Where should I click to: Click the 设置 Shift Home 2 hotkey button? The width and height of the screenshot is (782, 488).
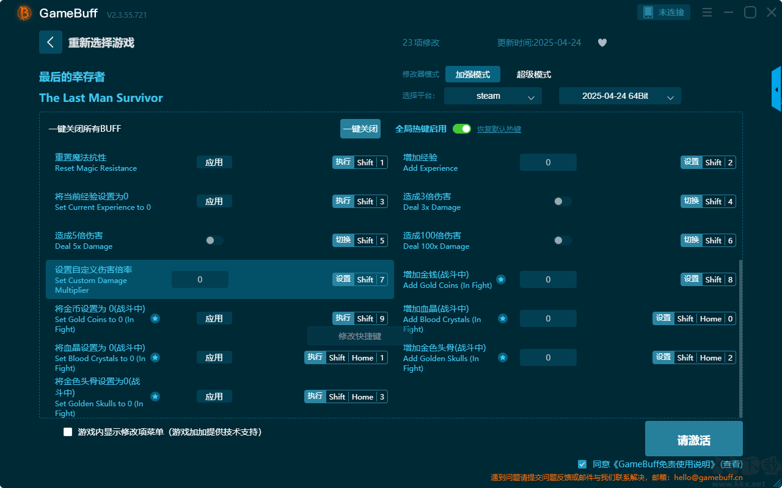tap(695, 357)
